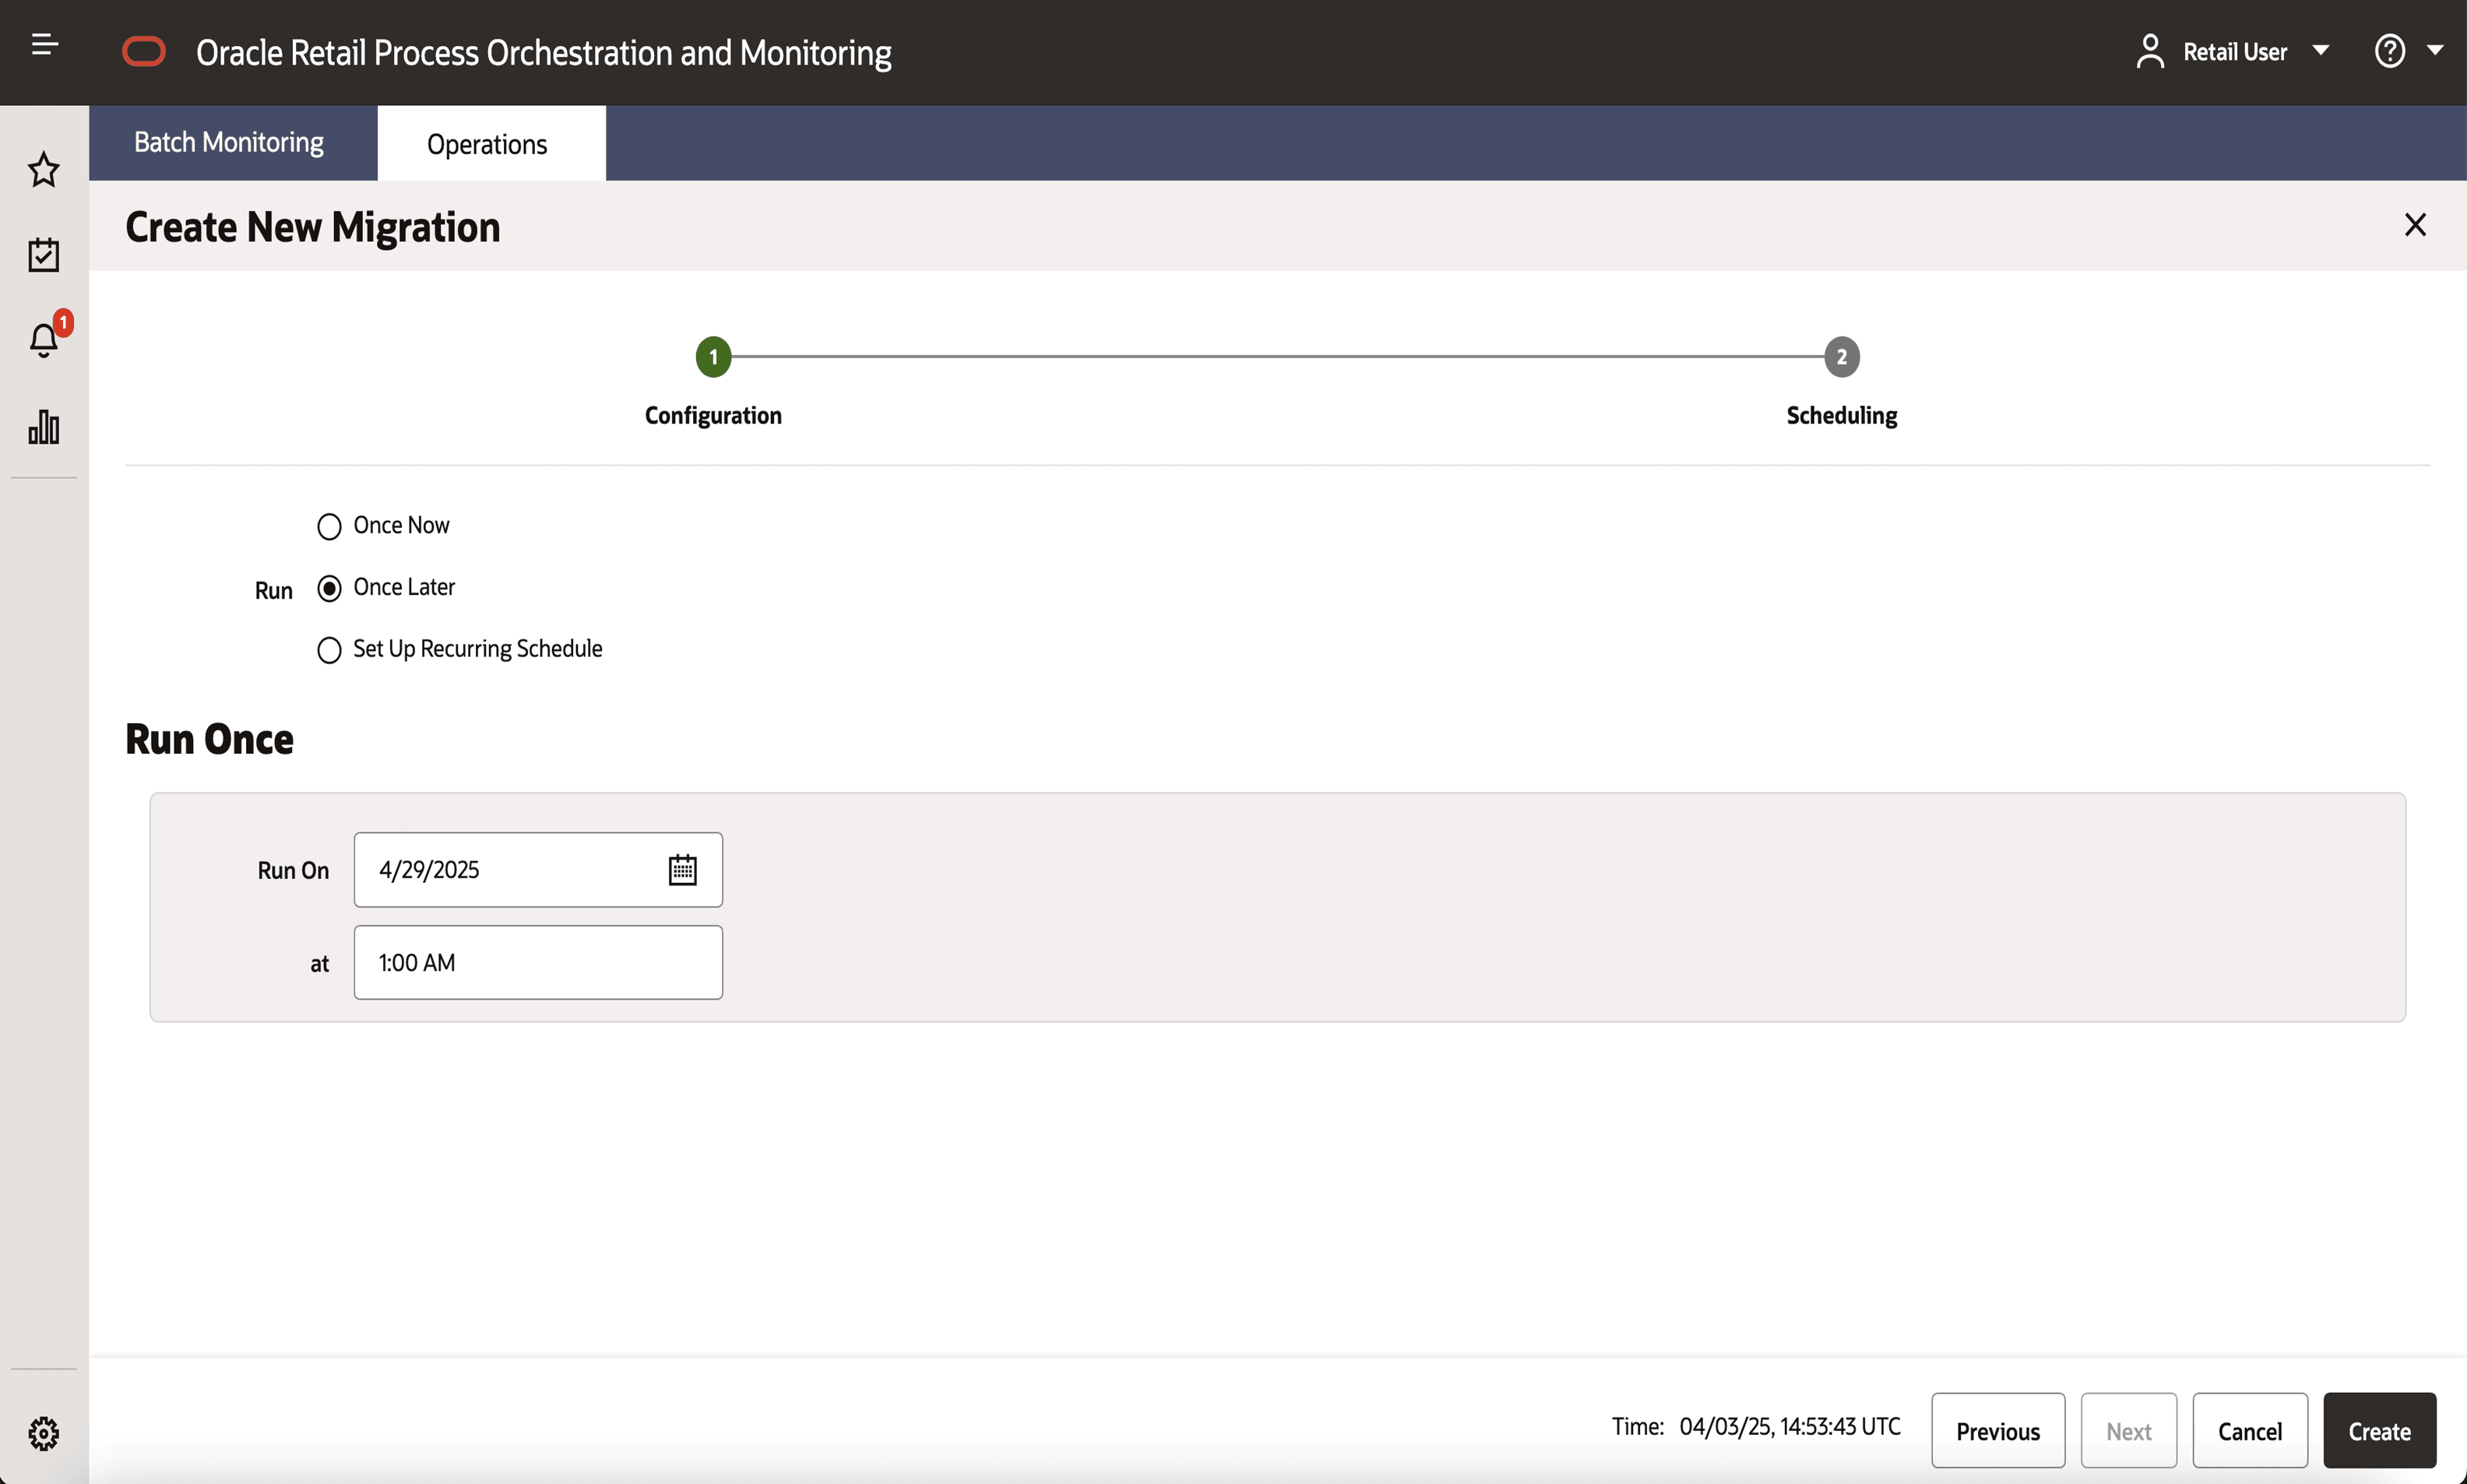Click the Next button
Viewport: 2467px width, 1484px height.
[x=2129, y=1431]
